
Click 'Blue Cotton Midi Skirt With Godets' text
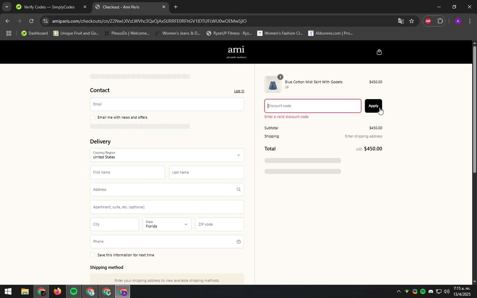(x=314, y=82)
